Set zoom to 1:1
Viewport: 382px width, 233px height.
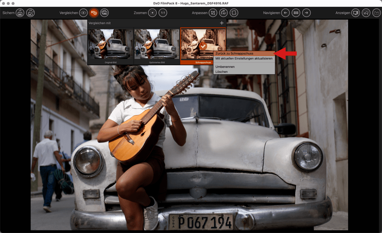click(163, 13)
